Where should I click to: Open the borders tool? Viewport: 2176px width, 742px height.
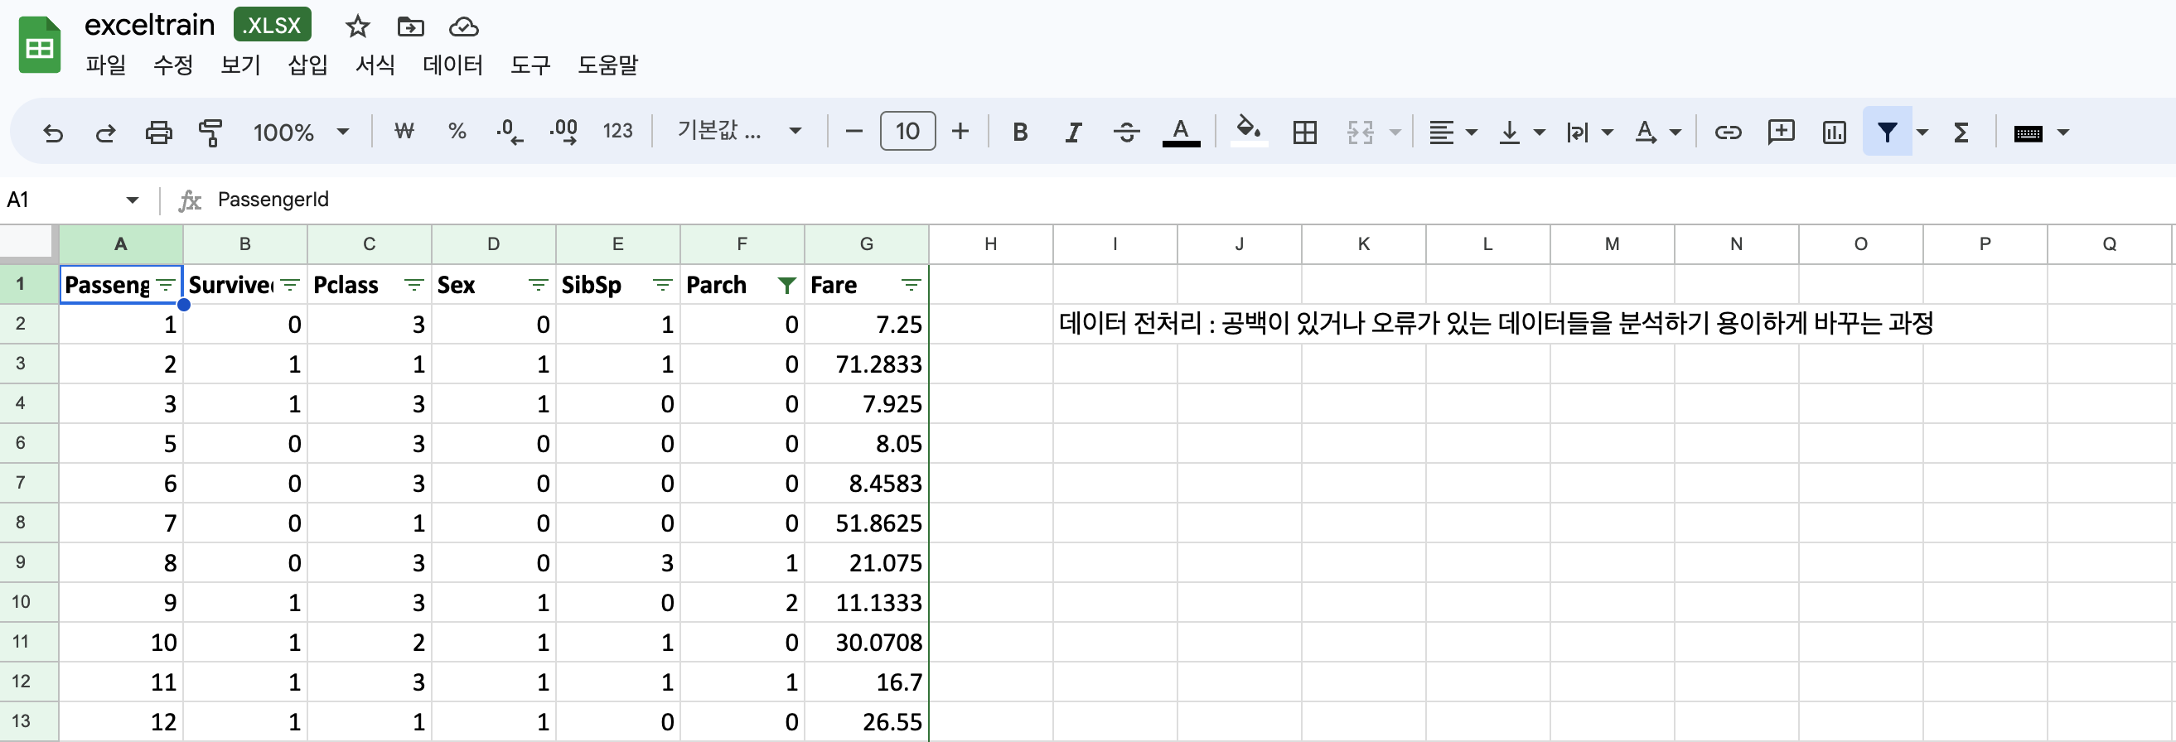[1304, 132]
